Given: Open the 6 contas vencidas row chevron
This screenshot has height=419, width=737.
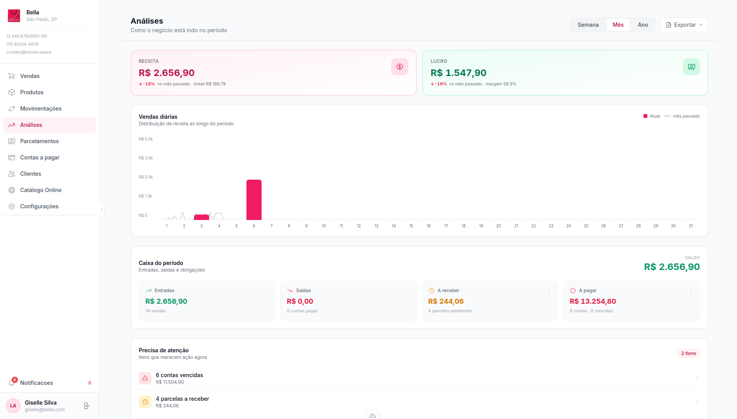Looking at the screenshot, I should tap(697, 378).
